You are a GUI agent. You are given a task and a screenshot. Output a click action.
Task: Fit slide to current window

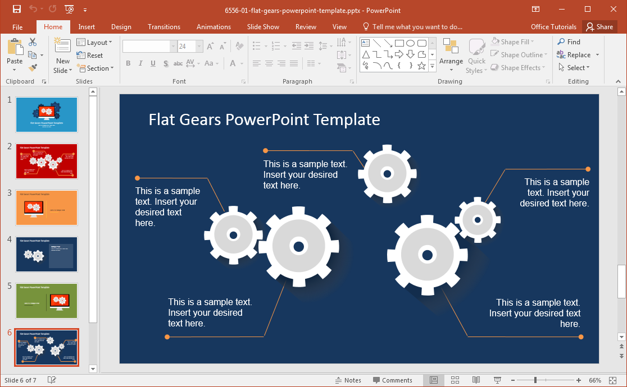pyautogui.click(x=612, y=380)
